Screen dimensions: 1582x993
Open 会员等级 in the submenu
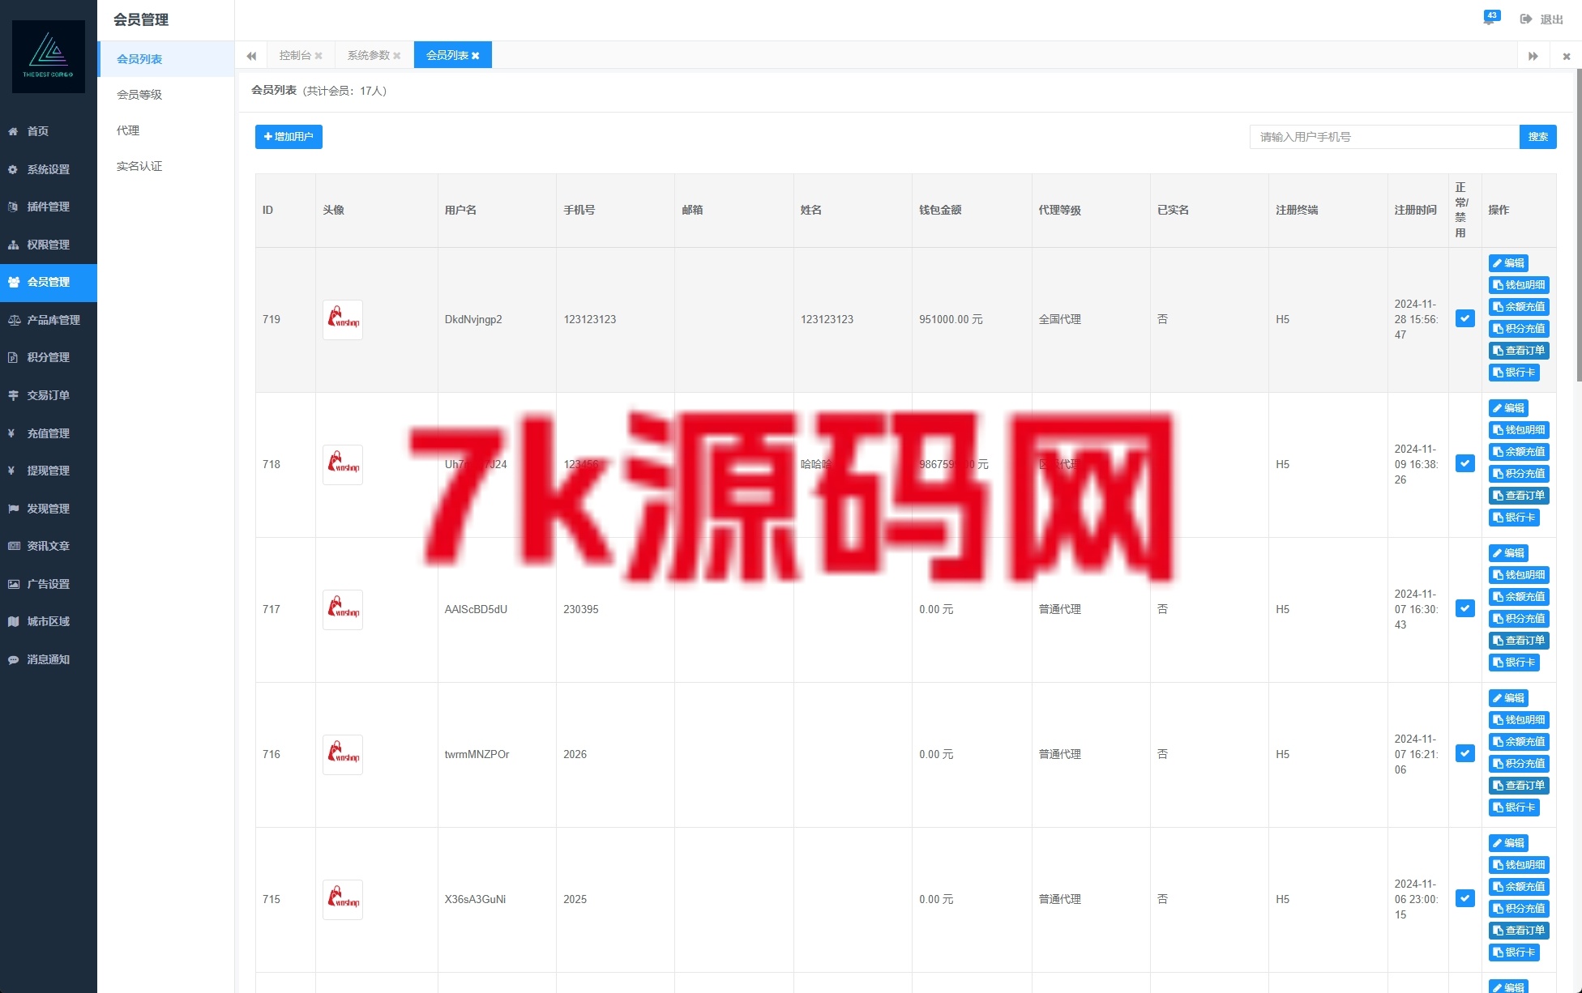click(x=166, y=95)
